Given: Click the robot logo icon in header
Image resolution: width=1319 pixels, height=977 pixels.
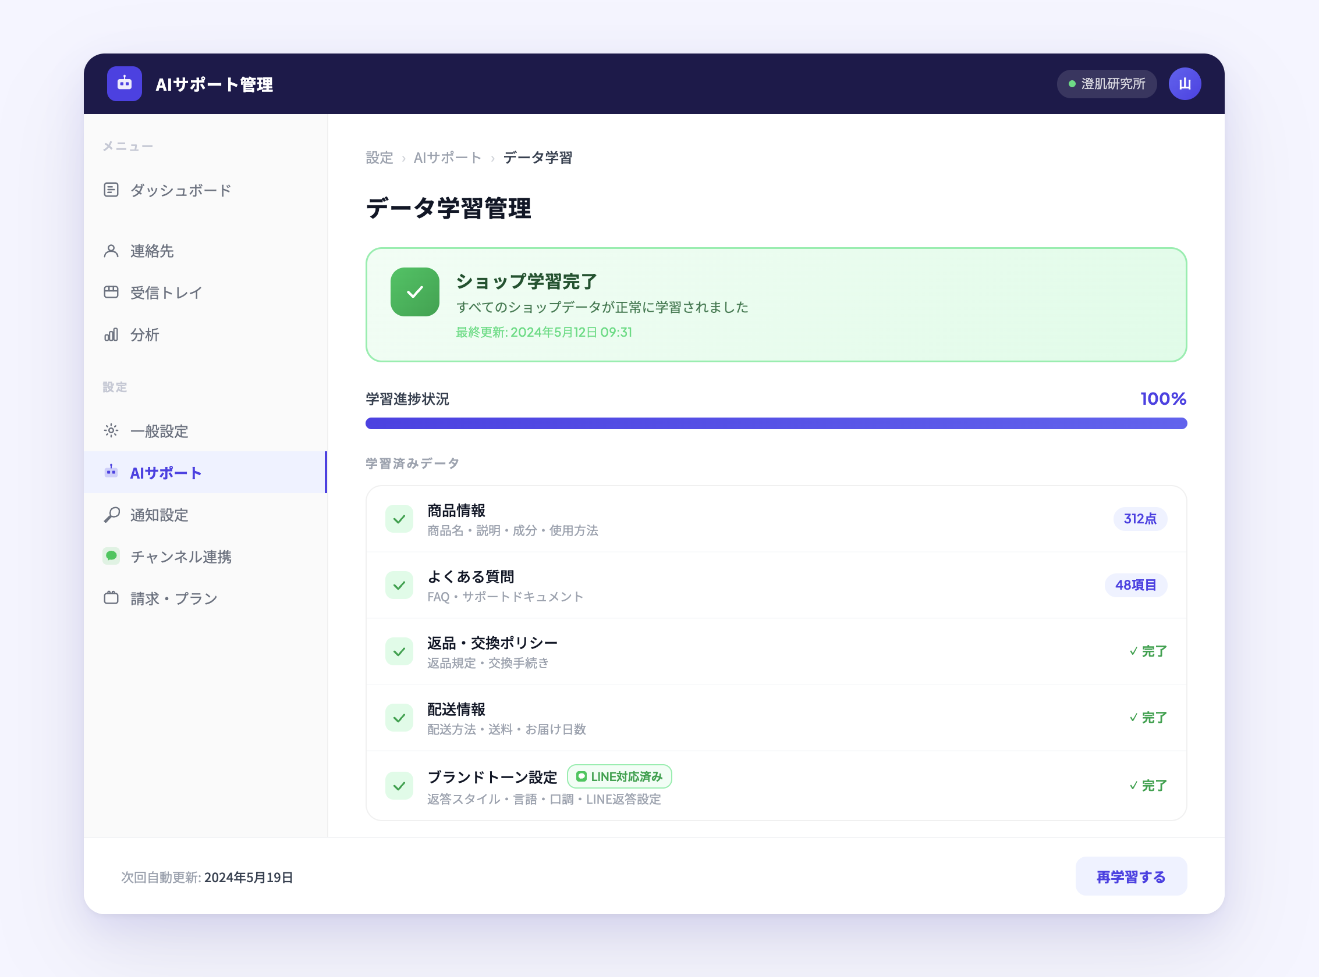Looking at the screenshot, I should coord(125,84).
